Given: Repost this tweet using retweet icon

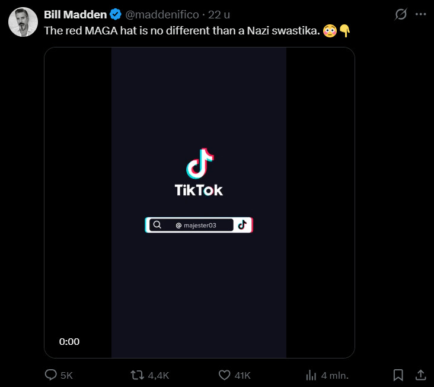Looking at the screenshot, I should pos(137,375).
